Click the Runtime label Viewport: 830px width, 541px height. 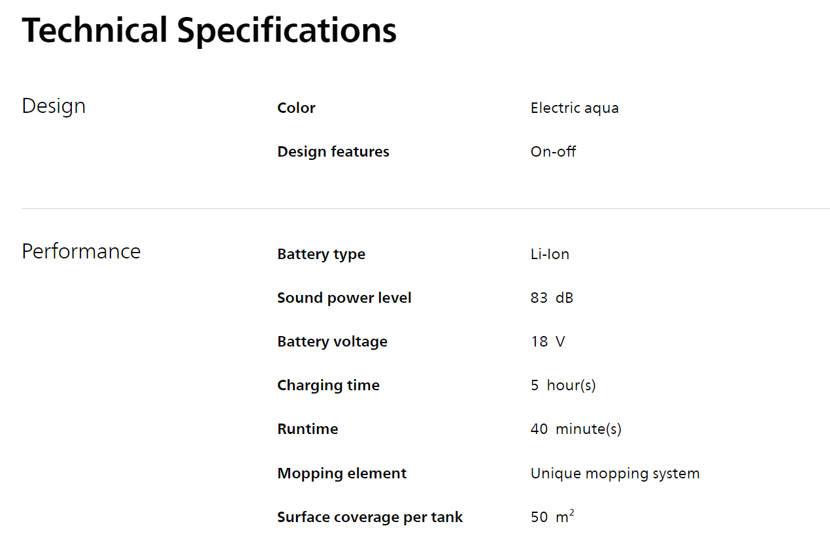(308, 429)
